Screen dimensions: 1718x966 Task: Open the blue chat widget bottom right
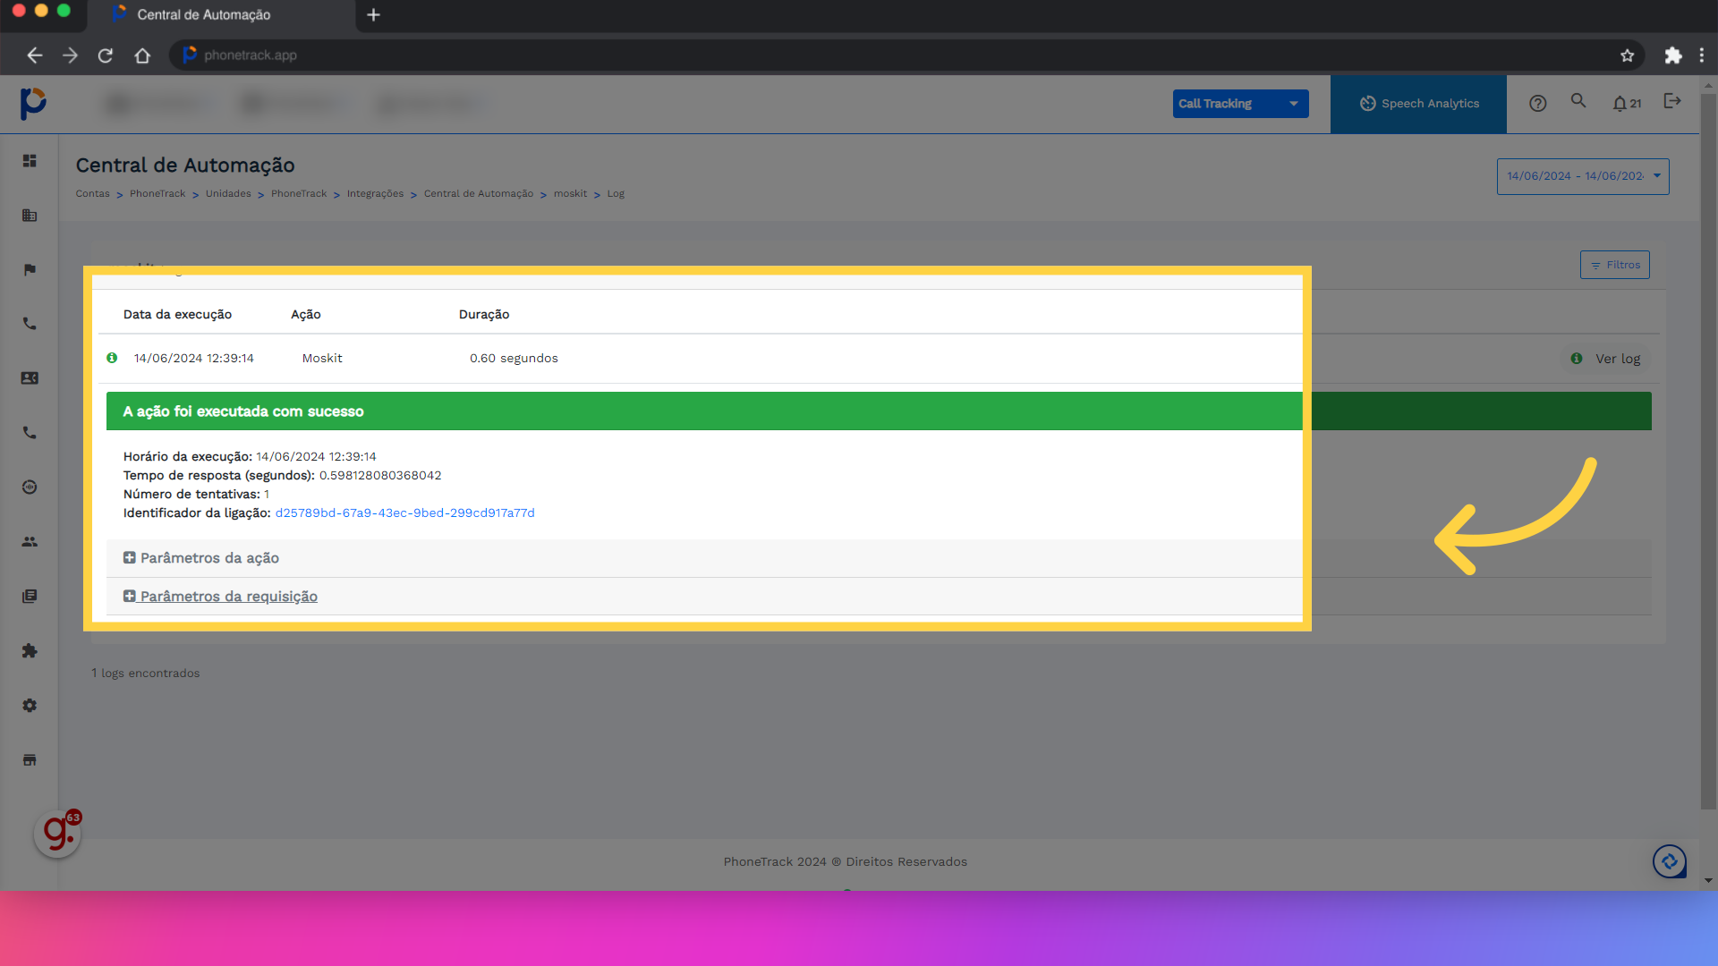coord(1670,861)
